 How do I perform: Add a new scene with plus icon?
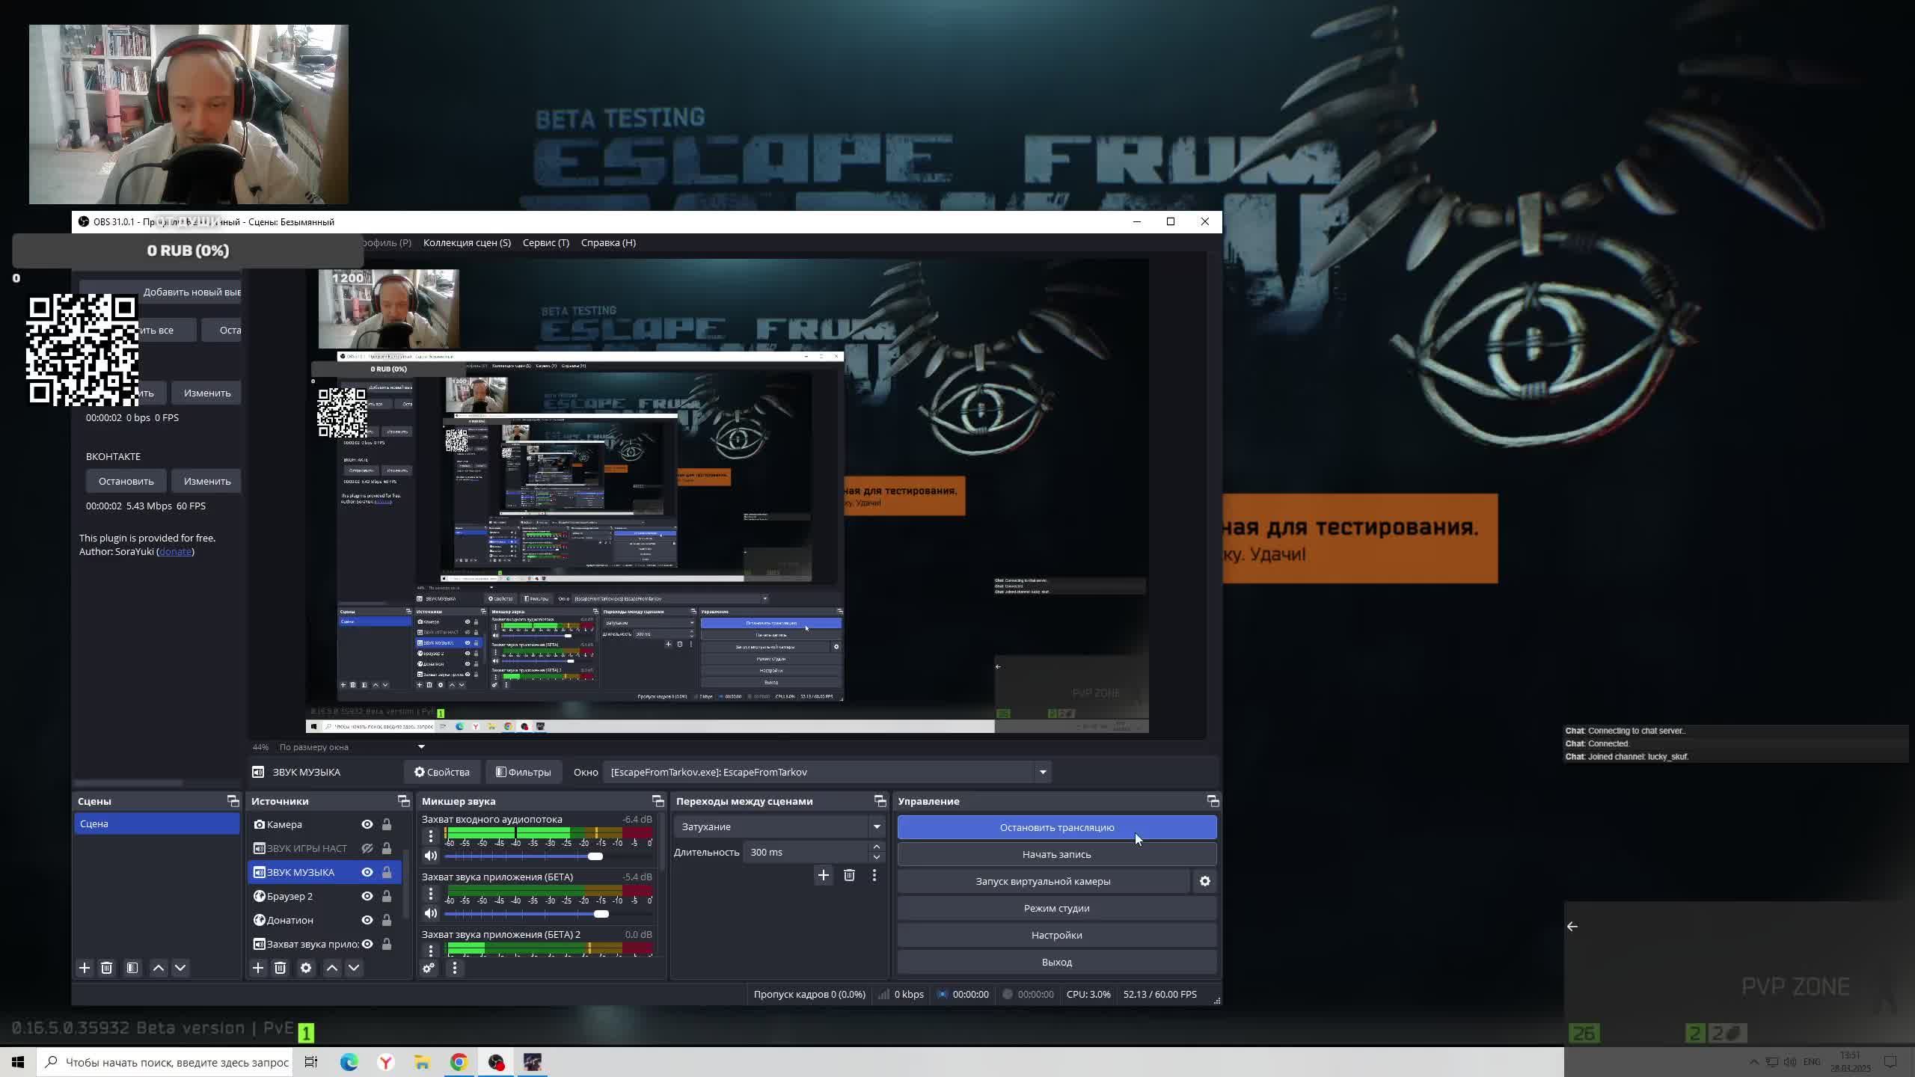85,968
